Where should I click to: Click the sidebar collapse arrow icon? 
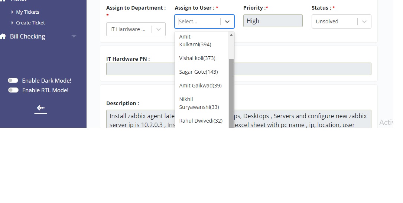pos(40,108)
